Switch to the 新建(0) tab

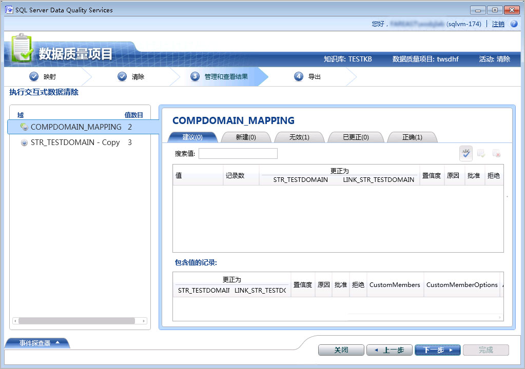tap(246, 137)
